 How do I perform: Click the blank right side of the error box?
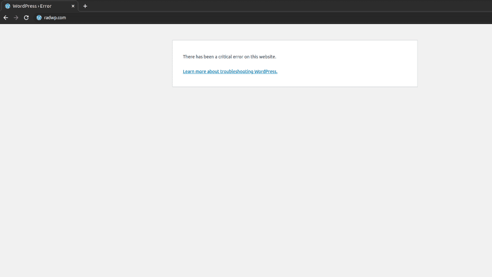pos(365,63)
